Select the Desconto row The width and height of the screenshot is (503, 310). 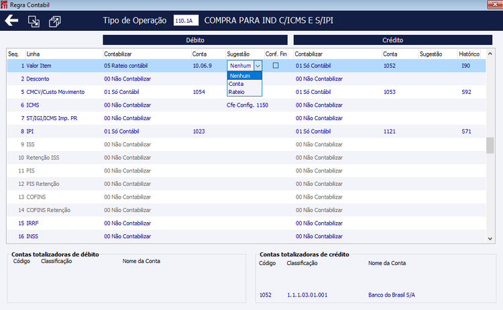pos(246,79)
